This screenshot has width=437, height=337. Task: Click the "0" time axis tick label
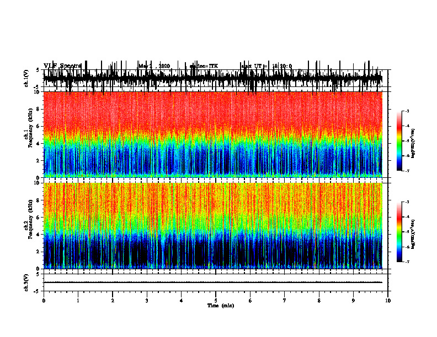(x=44, y=301)
